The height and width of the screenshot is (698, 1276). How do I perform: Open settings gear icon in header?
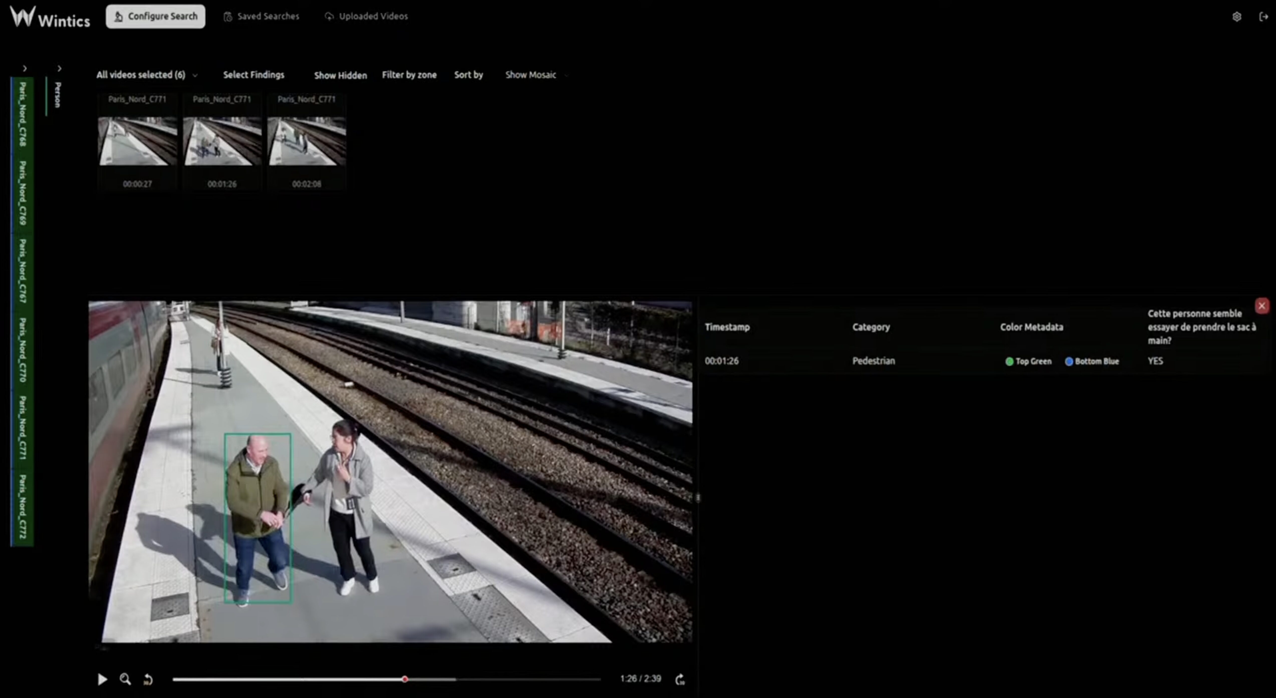pyautogui.click(x=1236, y=17)
